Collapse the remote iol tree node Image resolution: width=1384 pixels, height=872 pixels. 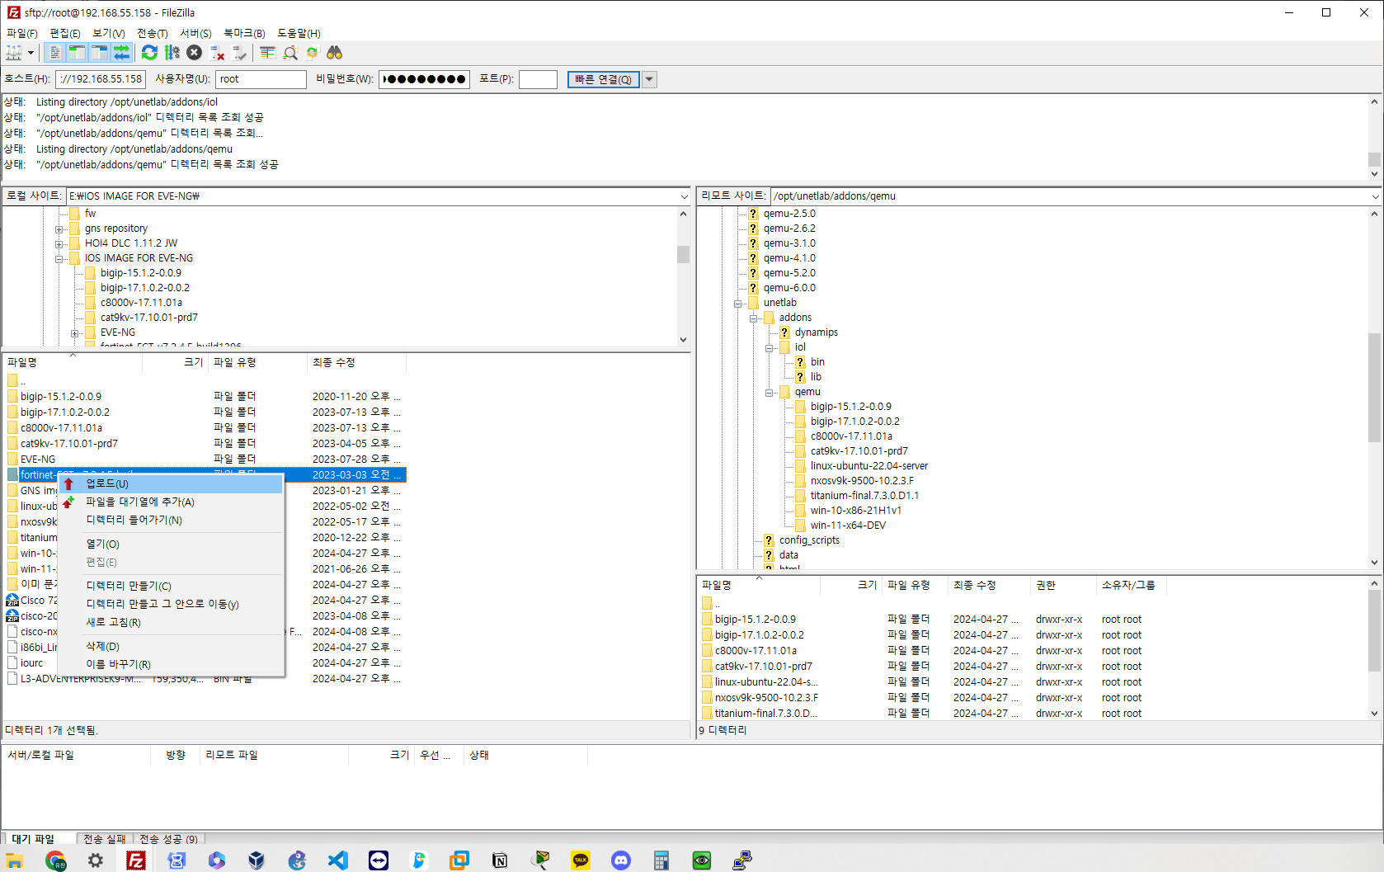pyautogui.click(x=769, y=348)
